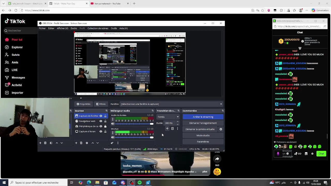The image size is (331, 186).
Task: Toggle eye icon for Périphérique de capture source
Action: [x=101, y=126]
